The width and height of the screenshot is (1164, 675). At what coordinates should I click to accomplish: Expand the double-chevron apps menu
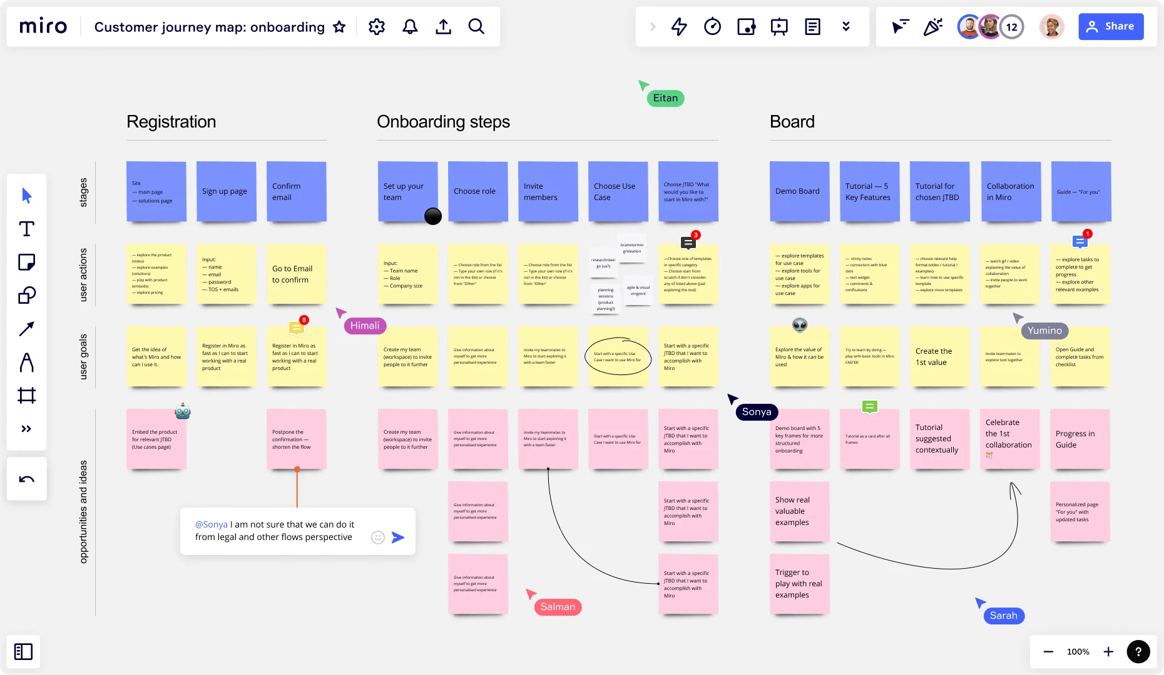[845, 27]
